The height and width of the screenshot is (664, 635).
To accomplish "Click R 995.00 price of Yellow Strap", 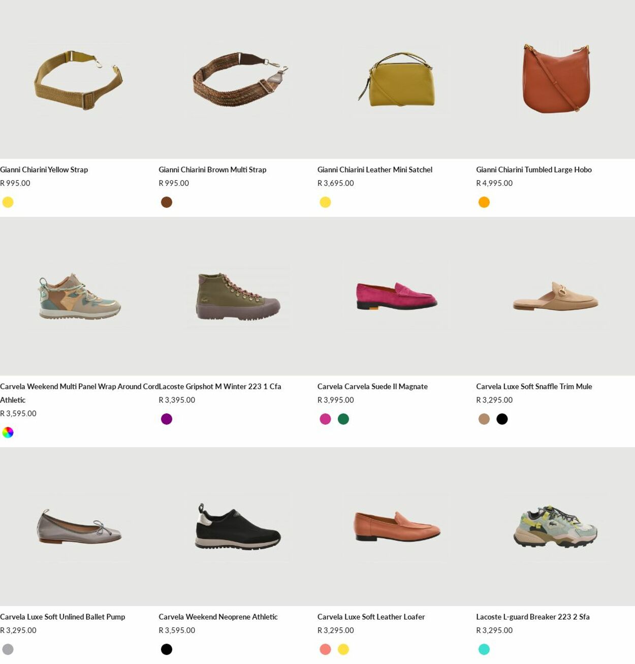I will coord(15,183).
